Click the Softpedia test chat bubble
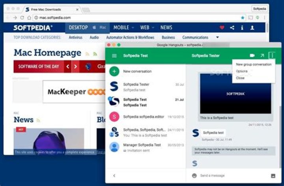 tap(213, 133)
